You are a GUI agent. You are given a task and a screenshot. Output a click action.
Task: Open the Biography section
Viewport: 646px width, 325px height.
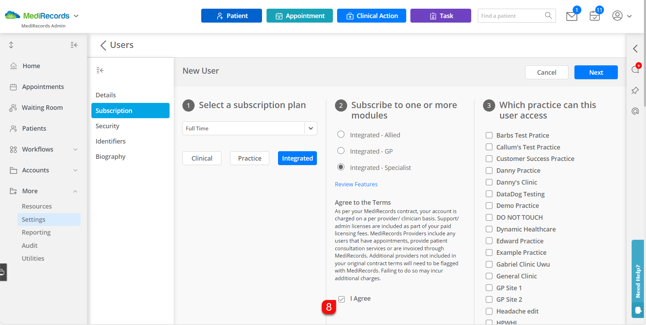point(111,156)
